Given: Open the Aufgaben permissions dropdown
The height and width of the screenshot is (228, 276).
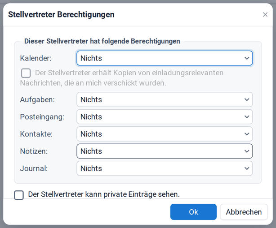Looking at the screenshot, I should click(165, 99).
